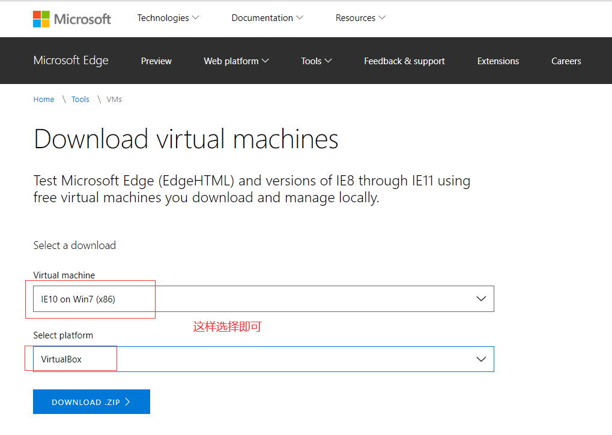Click the Select platform dropdown chevron
The image size is (612, 435).
[x=481, y=359]
